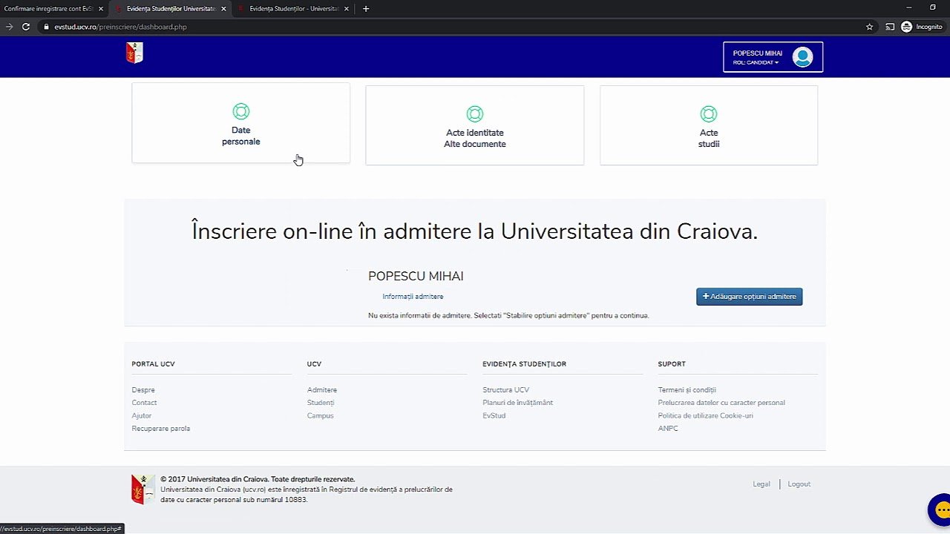The width and height of the screenshot is (950, 534).
Task: Click the user avatar icon
Action: 802,57
